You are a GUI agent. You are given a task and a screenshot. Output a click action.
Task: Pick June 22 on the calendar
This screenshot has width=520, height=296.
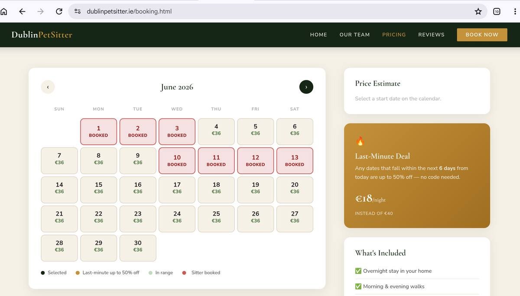click(98, 219)
